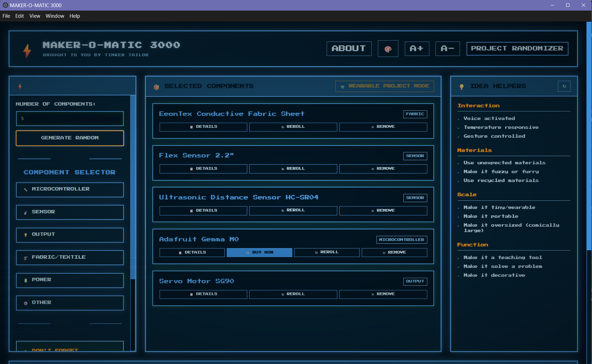
Task: Expand the Sensor component category
Action: pos(70,212)
